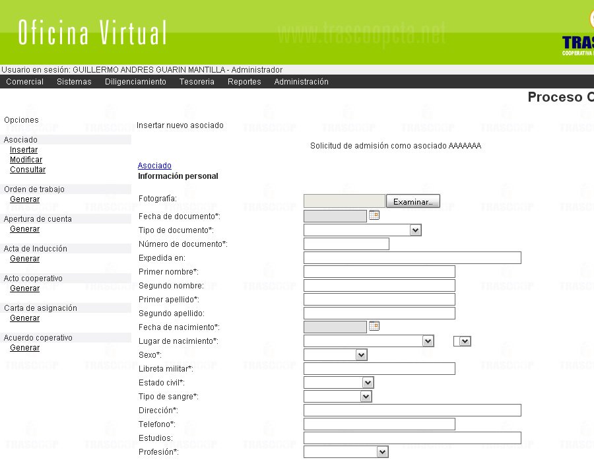This screenshot has height=462, width=594.
Task: Expand the Tipo de documento dropdown
Action: (x=362, y=230)
